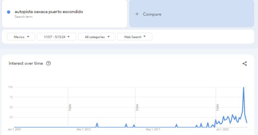Screen dimensions: 258x135
Task: Click the All categories dropdown arrow
Action: point(109,37)
